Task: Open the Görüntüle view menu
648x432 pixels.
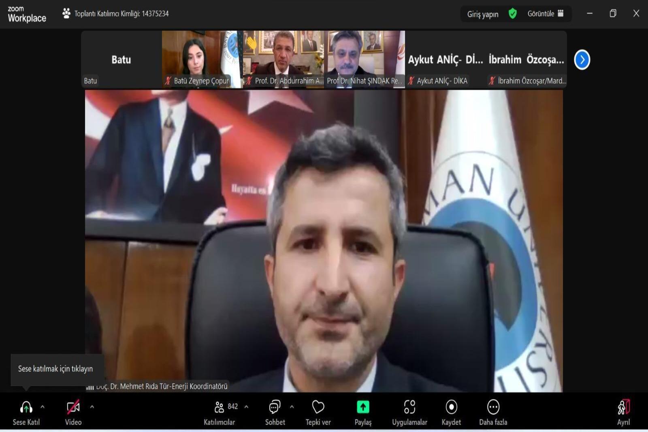Action: coord(545,14)
